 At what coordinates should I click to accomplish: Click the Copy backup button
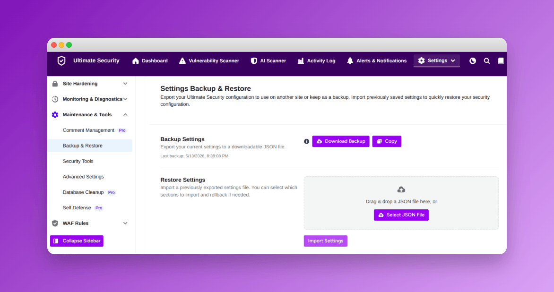tap(387, 141)
